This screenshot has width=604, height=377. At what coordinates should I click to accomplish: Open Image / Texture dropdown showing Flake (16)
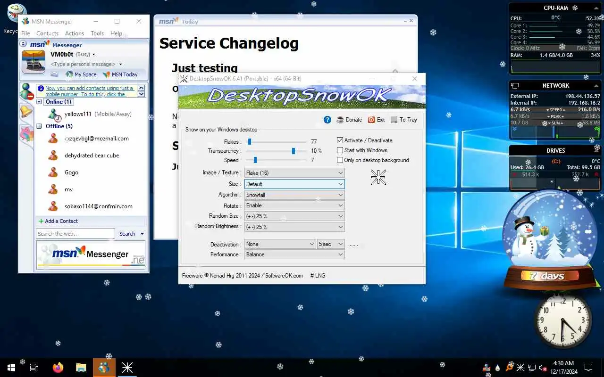tap(294, 173)
